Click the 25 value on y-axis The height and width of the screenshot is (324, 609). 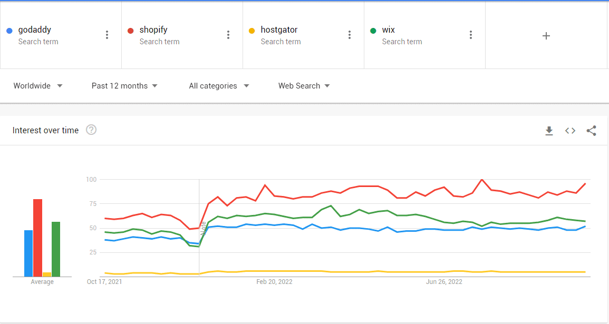point(93,252)
